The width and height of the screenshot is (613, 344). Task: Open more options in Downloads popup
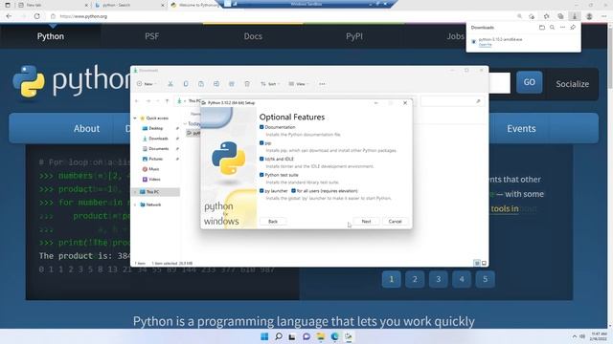(562, 28)
